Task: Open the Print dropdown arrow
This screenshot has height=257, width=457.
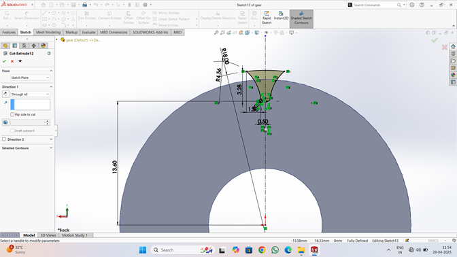Action: pyautogui.click(x=90, y=5)
